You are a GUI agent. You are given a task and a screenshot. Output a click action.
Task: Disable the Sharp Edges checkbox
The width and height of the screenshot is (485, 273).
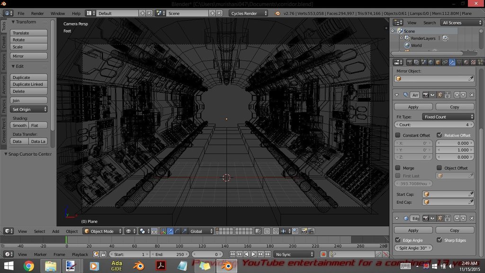point(440,240)
